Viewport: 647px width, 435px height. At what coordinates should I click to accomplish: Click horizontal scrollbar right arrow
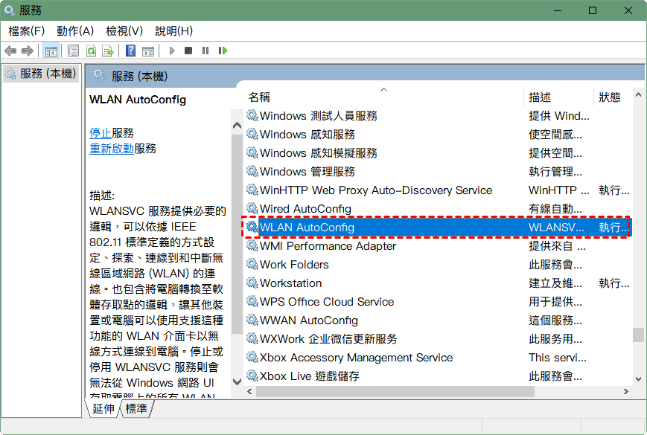point(626,391)
